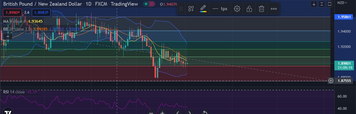Open the NZD currency dropdown
The width and height of the screenshot is (356, 114).
point(342,3)
